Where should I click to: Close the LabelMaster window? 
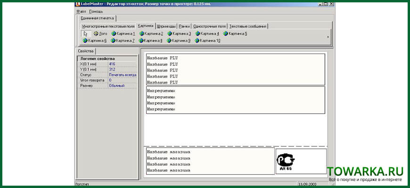[x=331, y=4]
